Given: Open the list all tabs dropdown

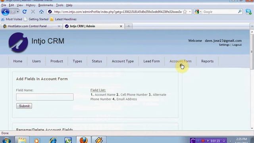Looking at the screenshot, I should [x=252, y=26].
